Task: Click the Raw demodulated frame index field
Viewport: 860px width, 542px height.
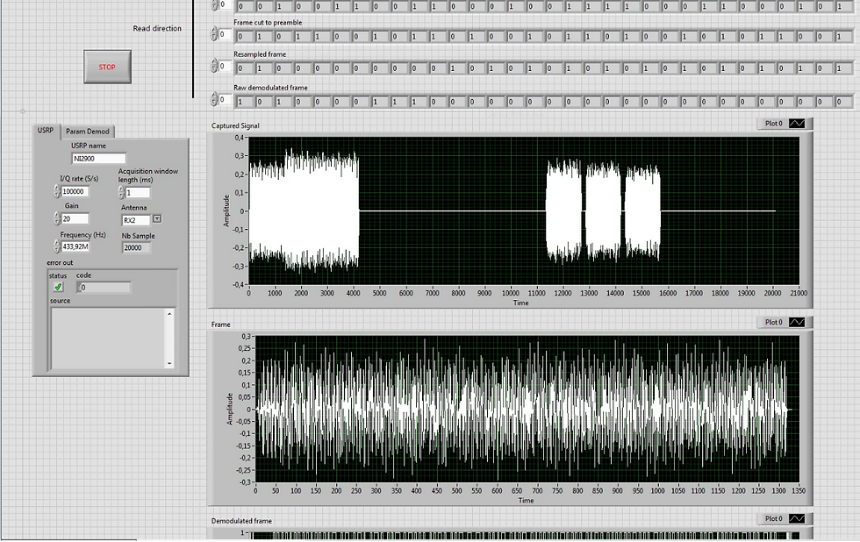Action: (225, 99)
